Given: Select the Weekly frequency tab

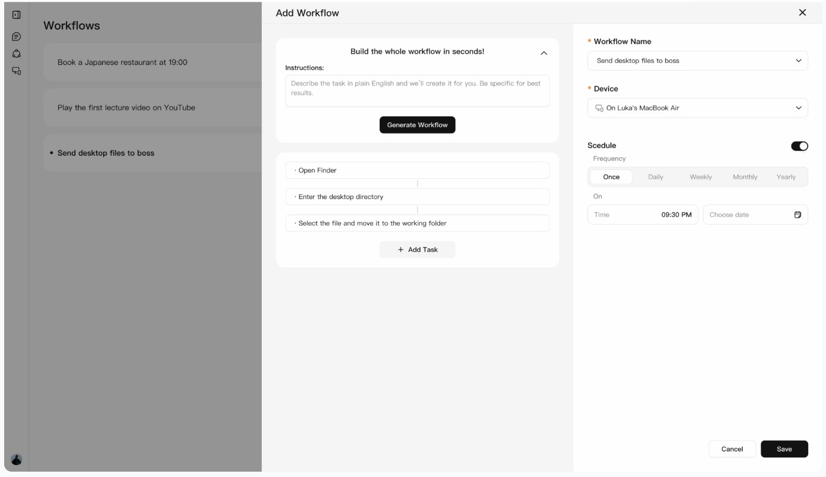Looking at the screenshot, I should coord(700,177).
